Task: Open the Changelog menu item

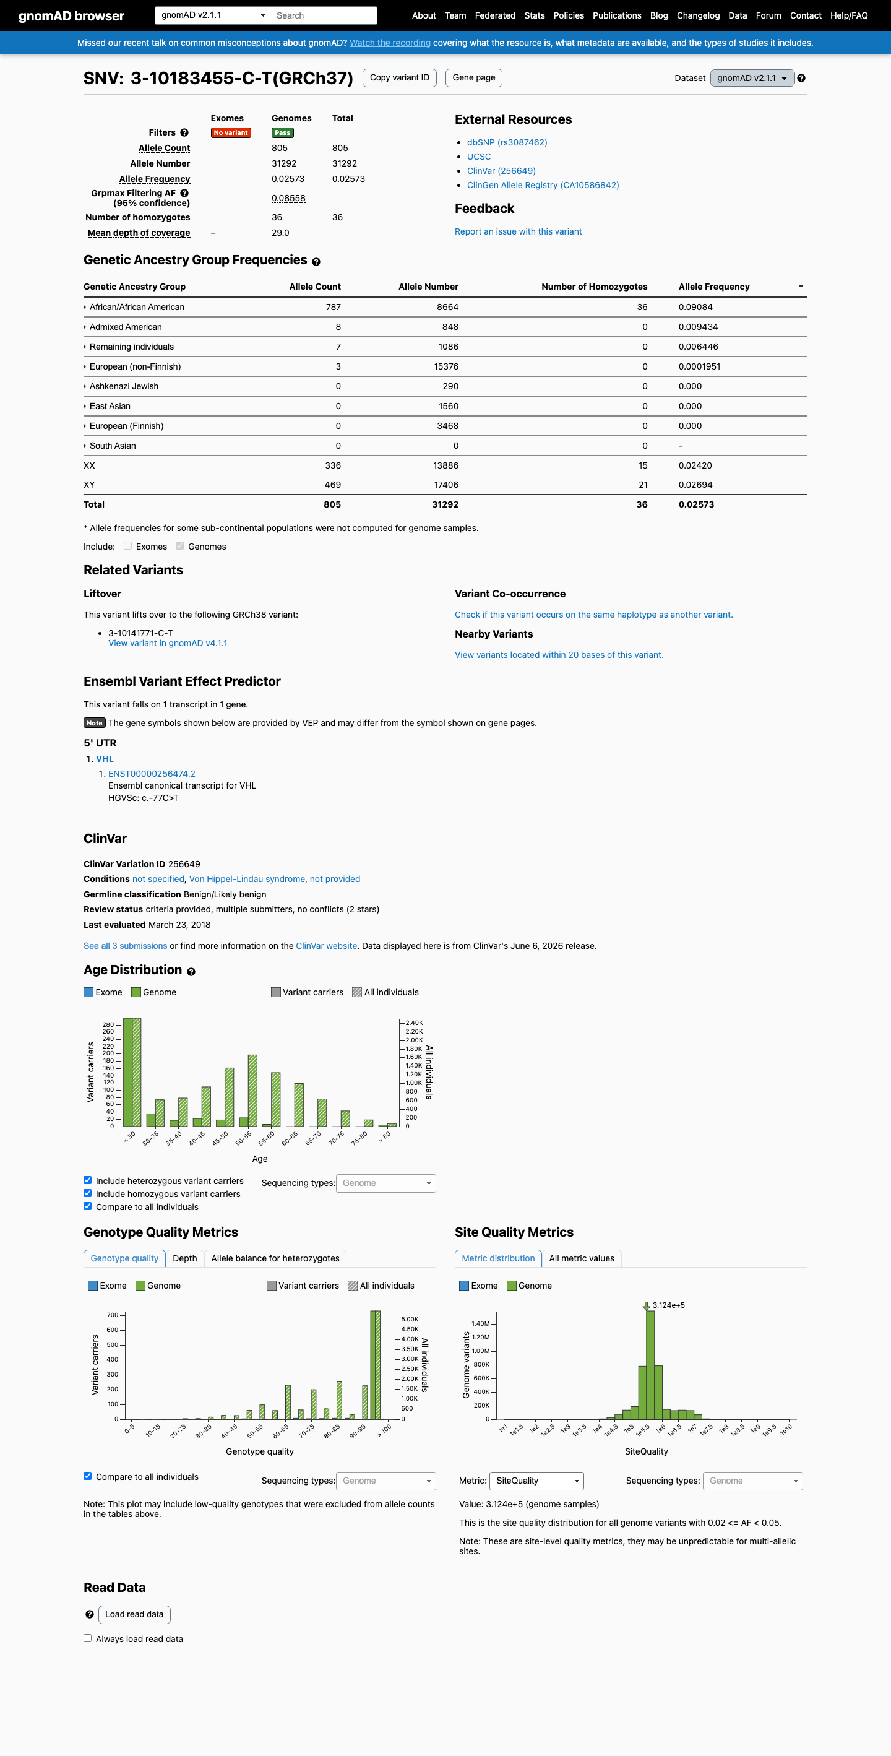Action: tap(698, 15)
